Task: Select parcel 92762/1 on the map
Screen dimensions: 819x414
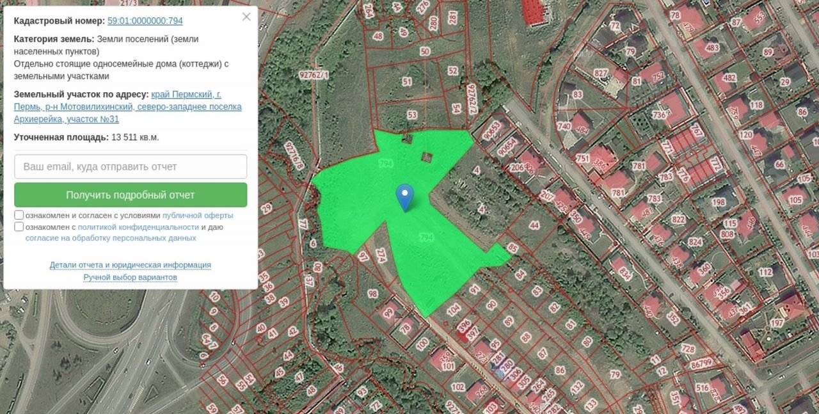Action: 318,75
